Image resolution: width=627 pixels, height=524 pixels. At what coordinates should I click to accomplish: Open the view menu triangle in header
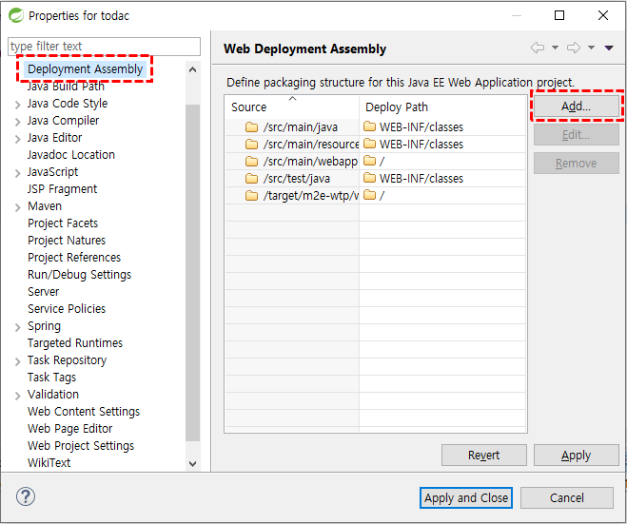coord(609,48)
